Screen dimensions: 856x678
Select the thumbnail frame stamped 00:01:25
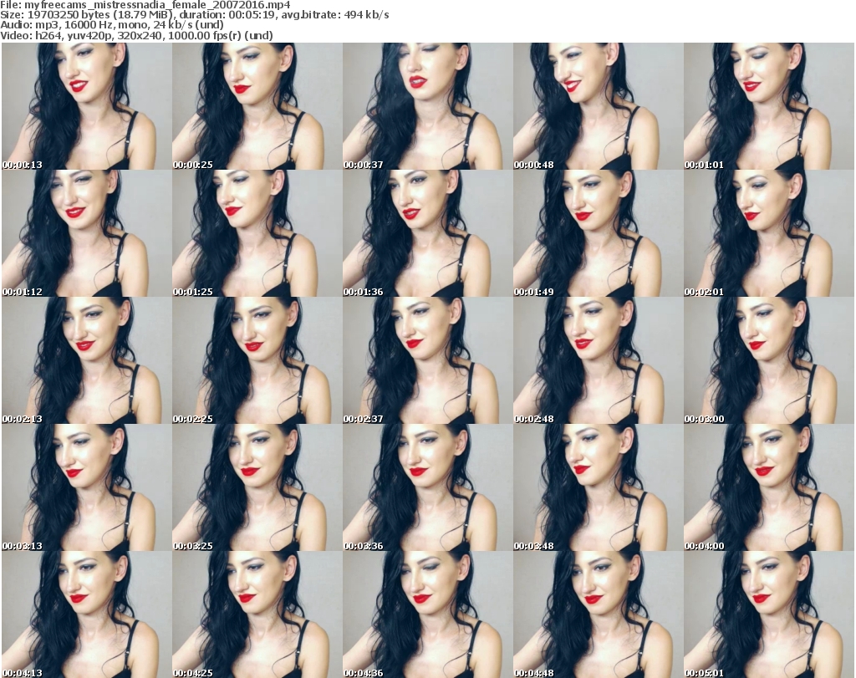click(x=257, y=233)
